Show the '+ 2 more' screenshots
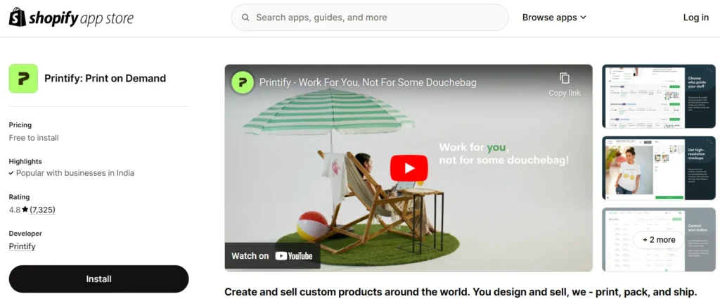This screenshot has width=720, height=299. click(658, 240)
